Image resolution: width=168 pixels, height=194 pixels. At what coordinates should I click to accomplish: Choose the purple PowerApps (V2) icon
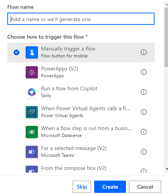32,72
